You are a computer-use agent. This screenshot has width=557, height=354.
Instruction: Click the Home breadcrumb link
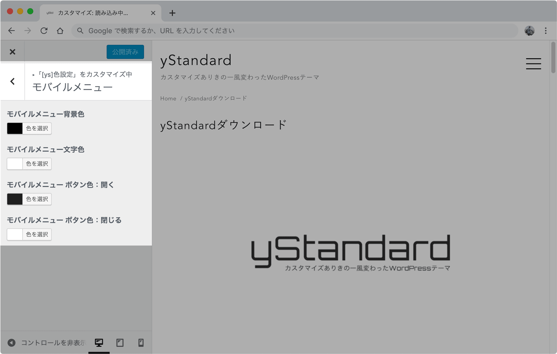point(168,98)
